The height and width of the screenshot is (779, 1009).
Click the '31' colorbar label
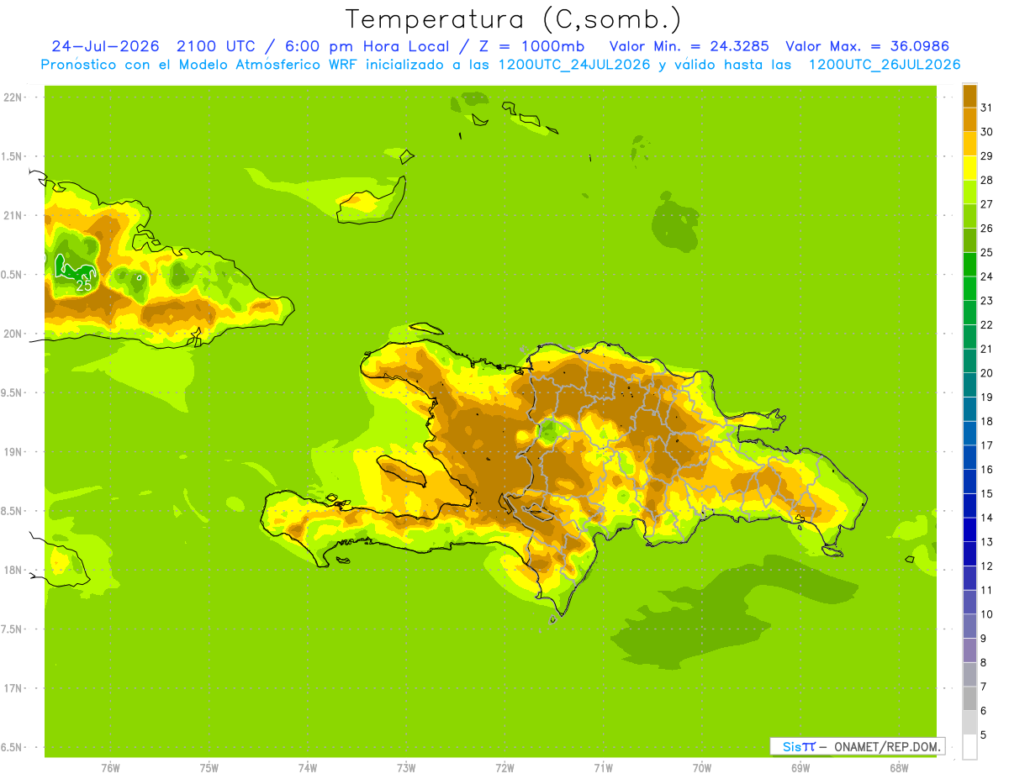tap(987, 108)
